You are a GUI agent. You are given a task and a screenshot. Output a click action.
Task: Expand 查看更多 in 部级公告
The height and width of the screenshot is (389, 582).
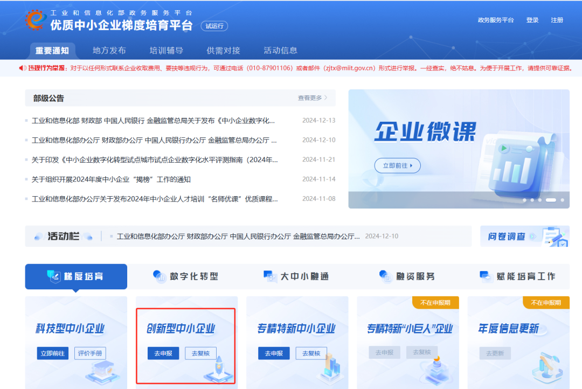point(312,98)
